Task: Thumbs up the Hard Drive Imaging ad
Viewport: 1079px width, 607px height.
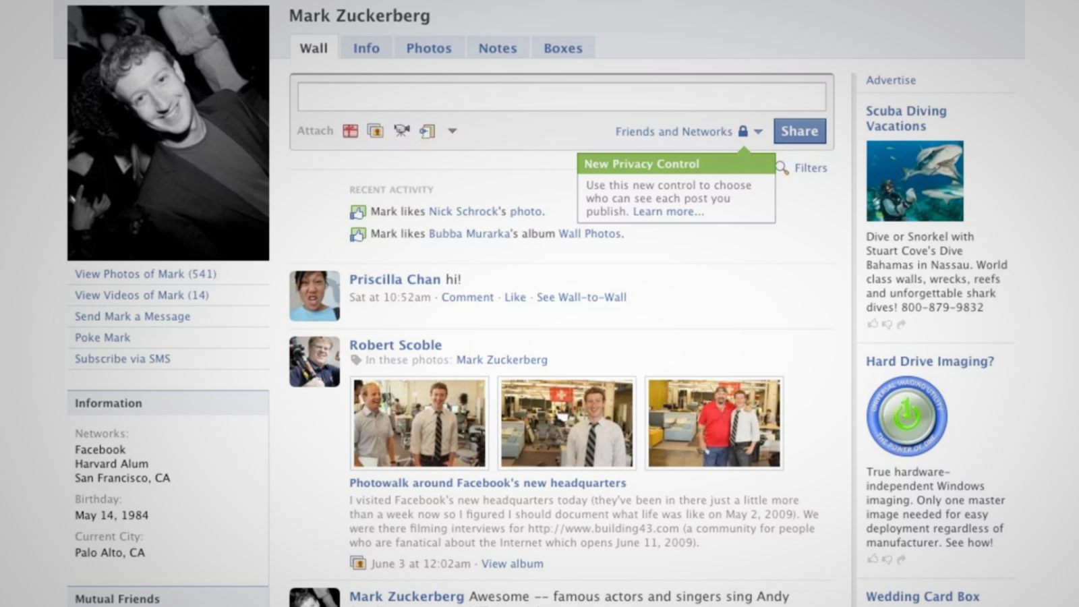Action: [873, 559]
